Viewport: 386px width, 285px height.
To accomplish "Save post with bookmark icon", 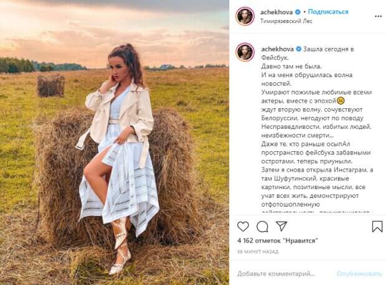I will 377,227.
